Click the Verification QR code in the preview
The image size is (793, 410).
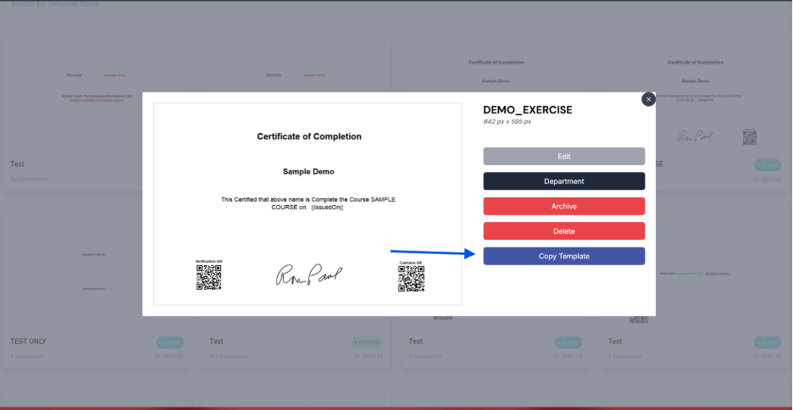click(209, 278)
